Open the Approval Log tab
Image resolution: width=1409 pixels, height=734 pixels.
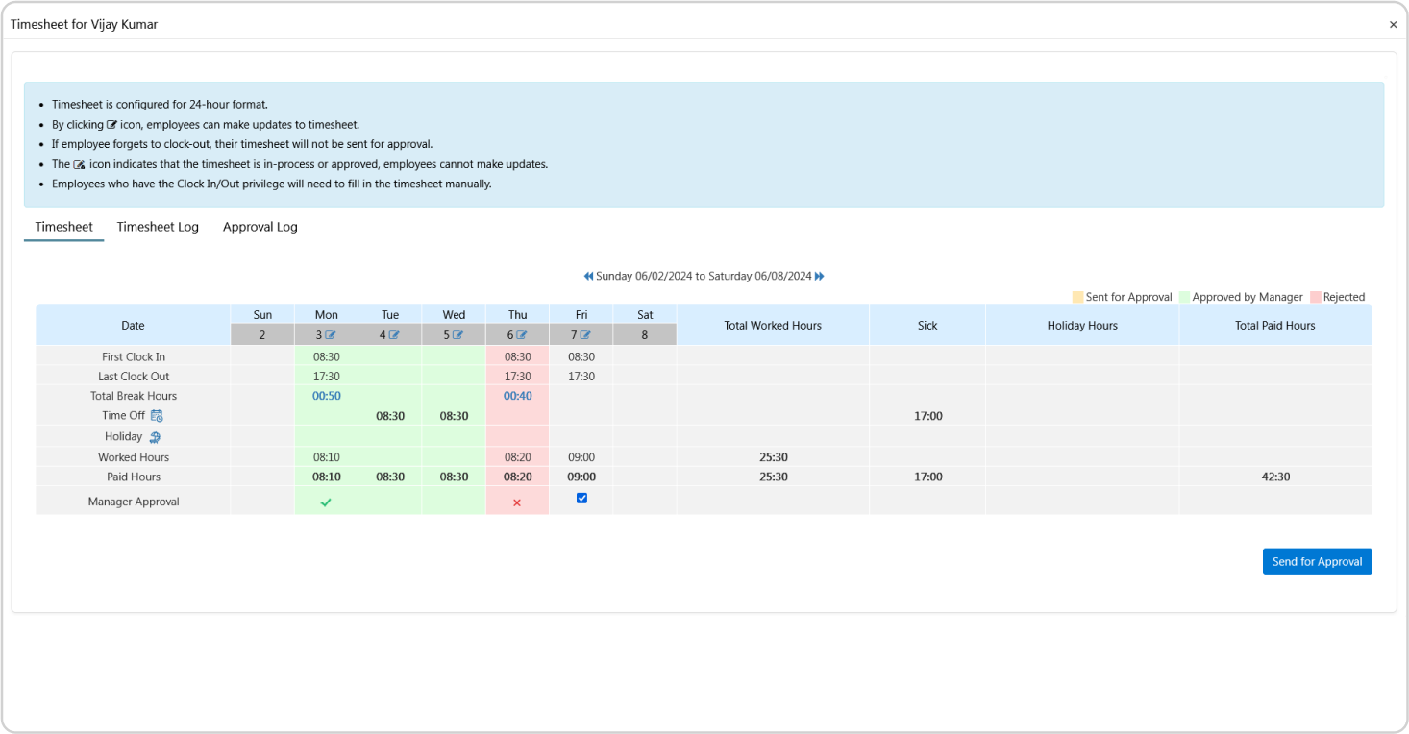(x=260, y=227)
